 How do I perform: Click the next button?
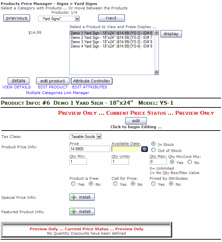(111, 18)
